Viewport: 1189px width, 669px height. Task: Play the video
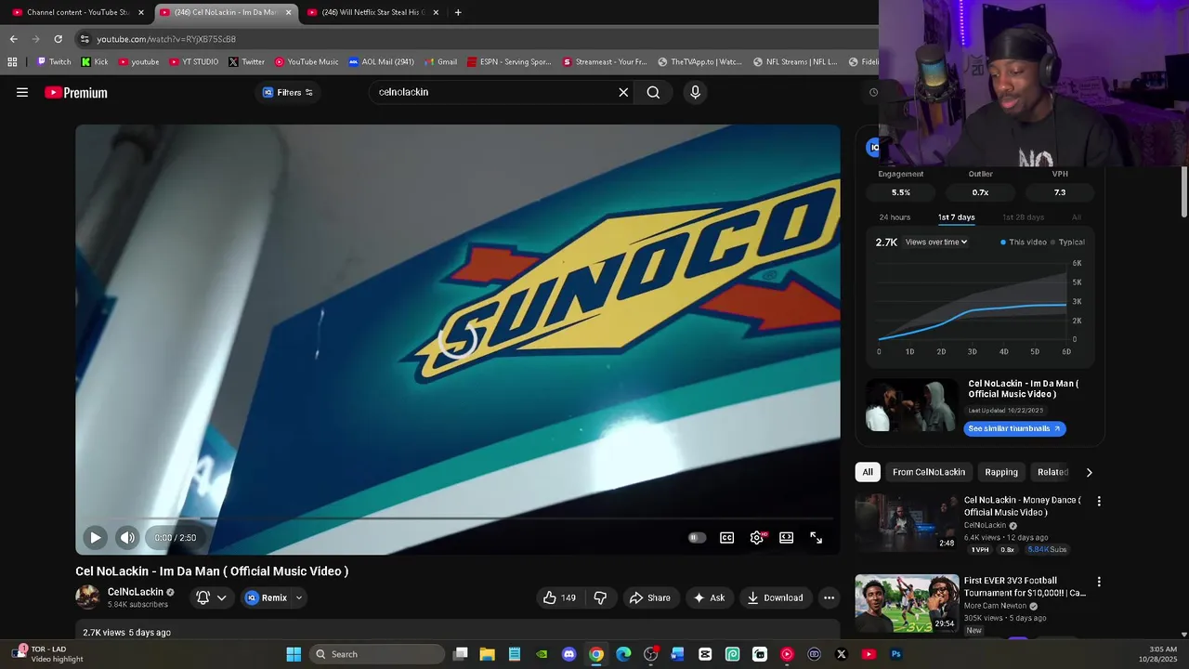click(95, 537)
